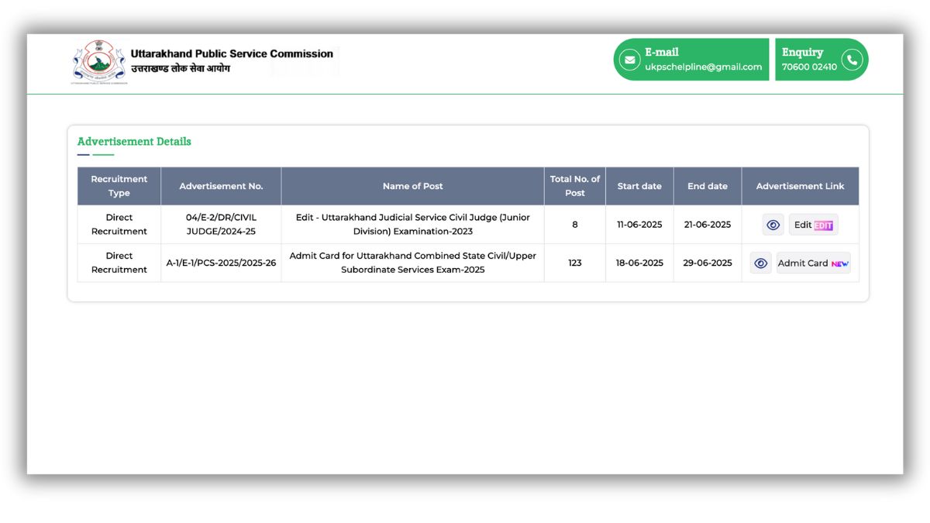Click the end date 29-06-2025
Image resolution: width=930 pixels, height=523 pixels.
[708, 263]
